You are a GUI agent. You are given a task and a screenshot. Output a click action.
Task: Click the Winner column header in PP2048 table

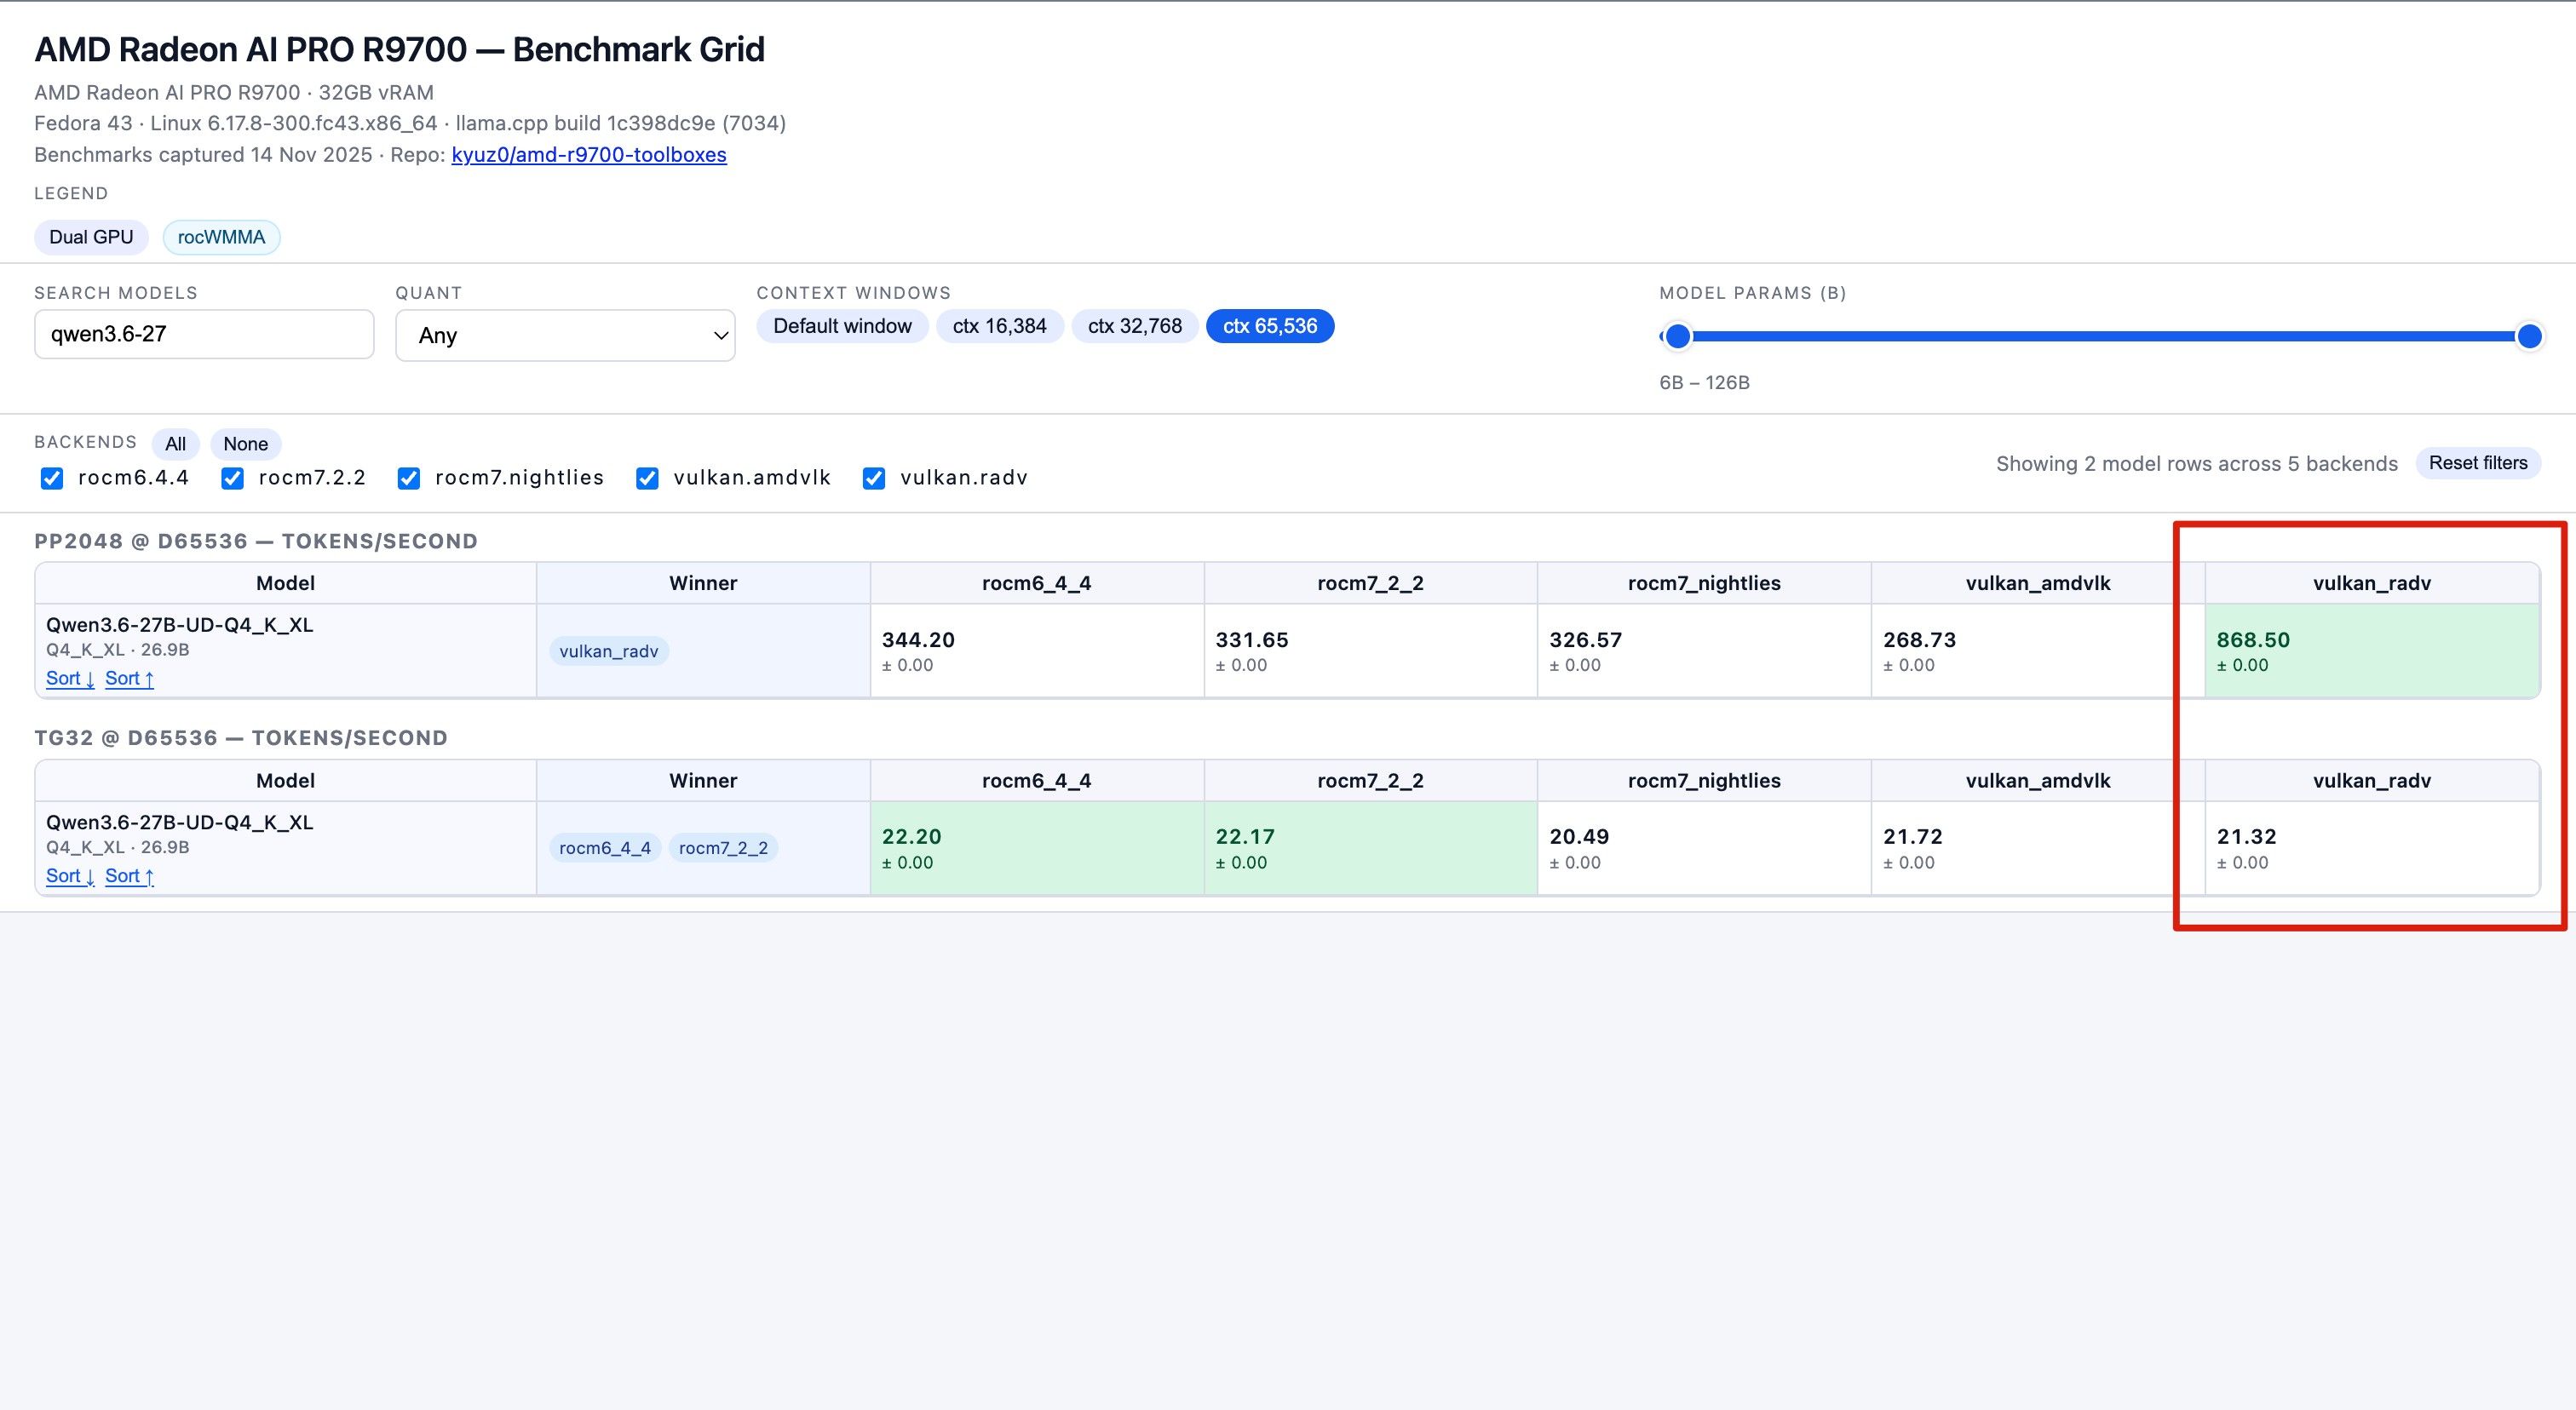tap(703, 583)
